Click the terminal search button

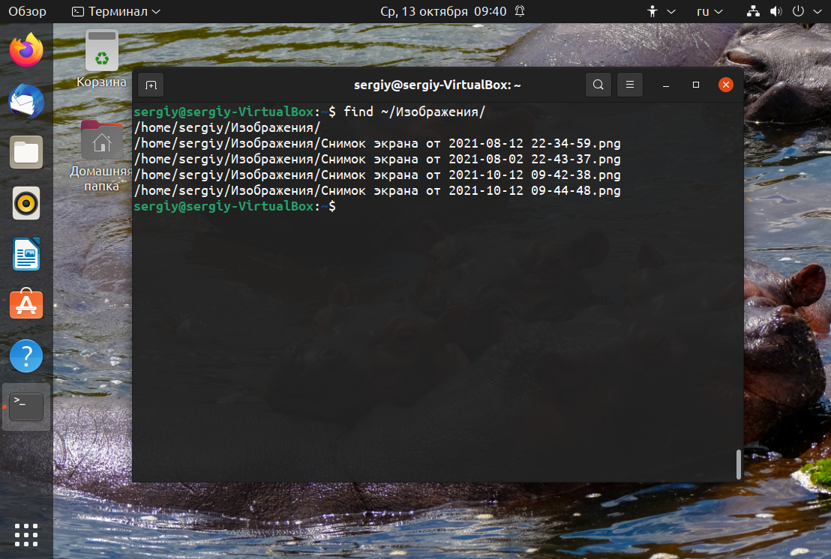click(x=598, y=85)
